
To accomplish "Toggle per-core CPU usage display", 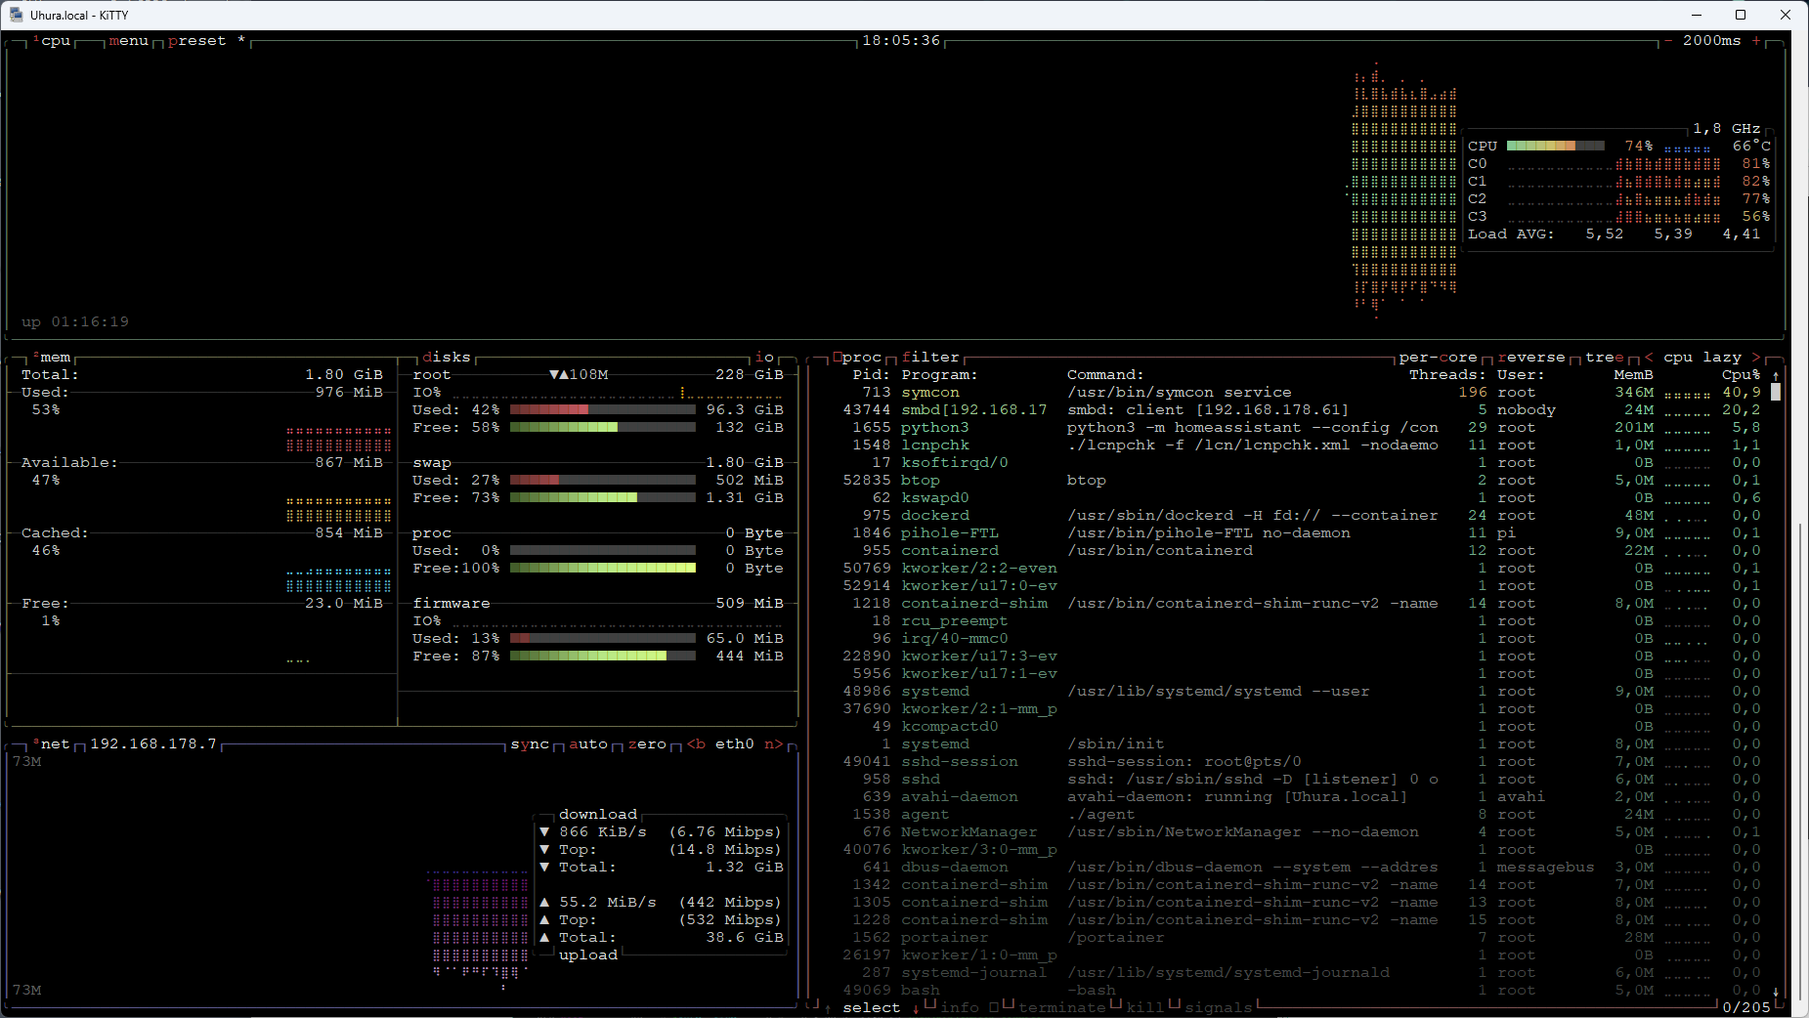I will tap(1438, 358).
